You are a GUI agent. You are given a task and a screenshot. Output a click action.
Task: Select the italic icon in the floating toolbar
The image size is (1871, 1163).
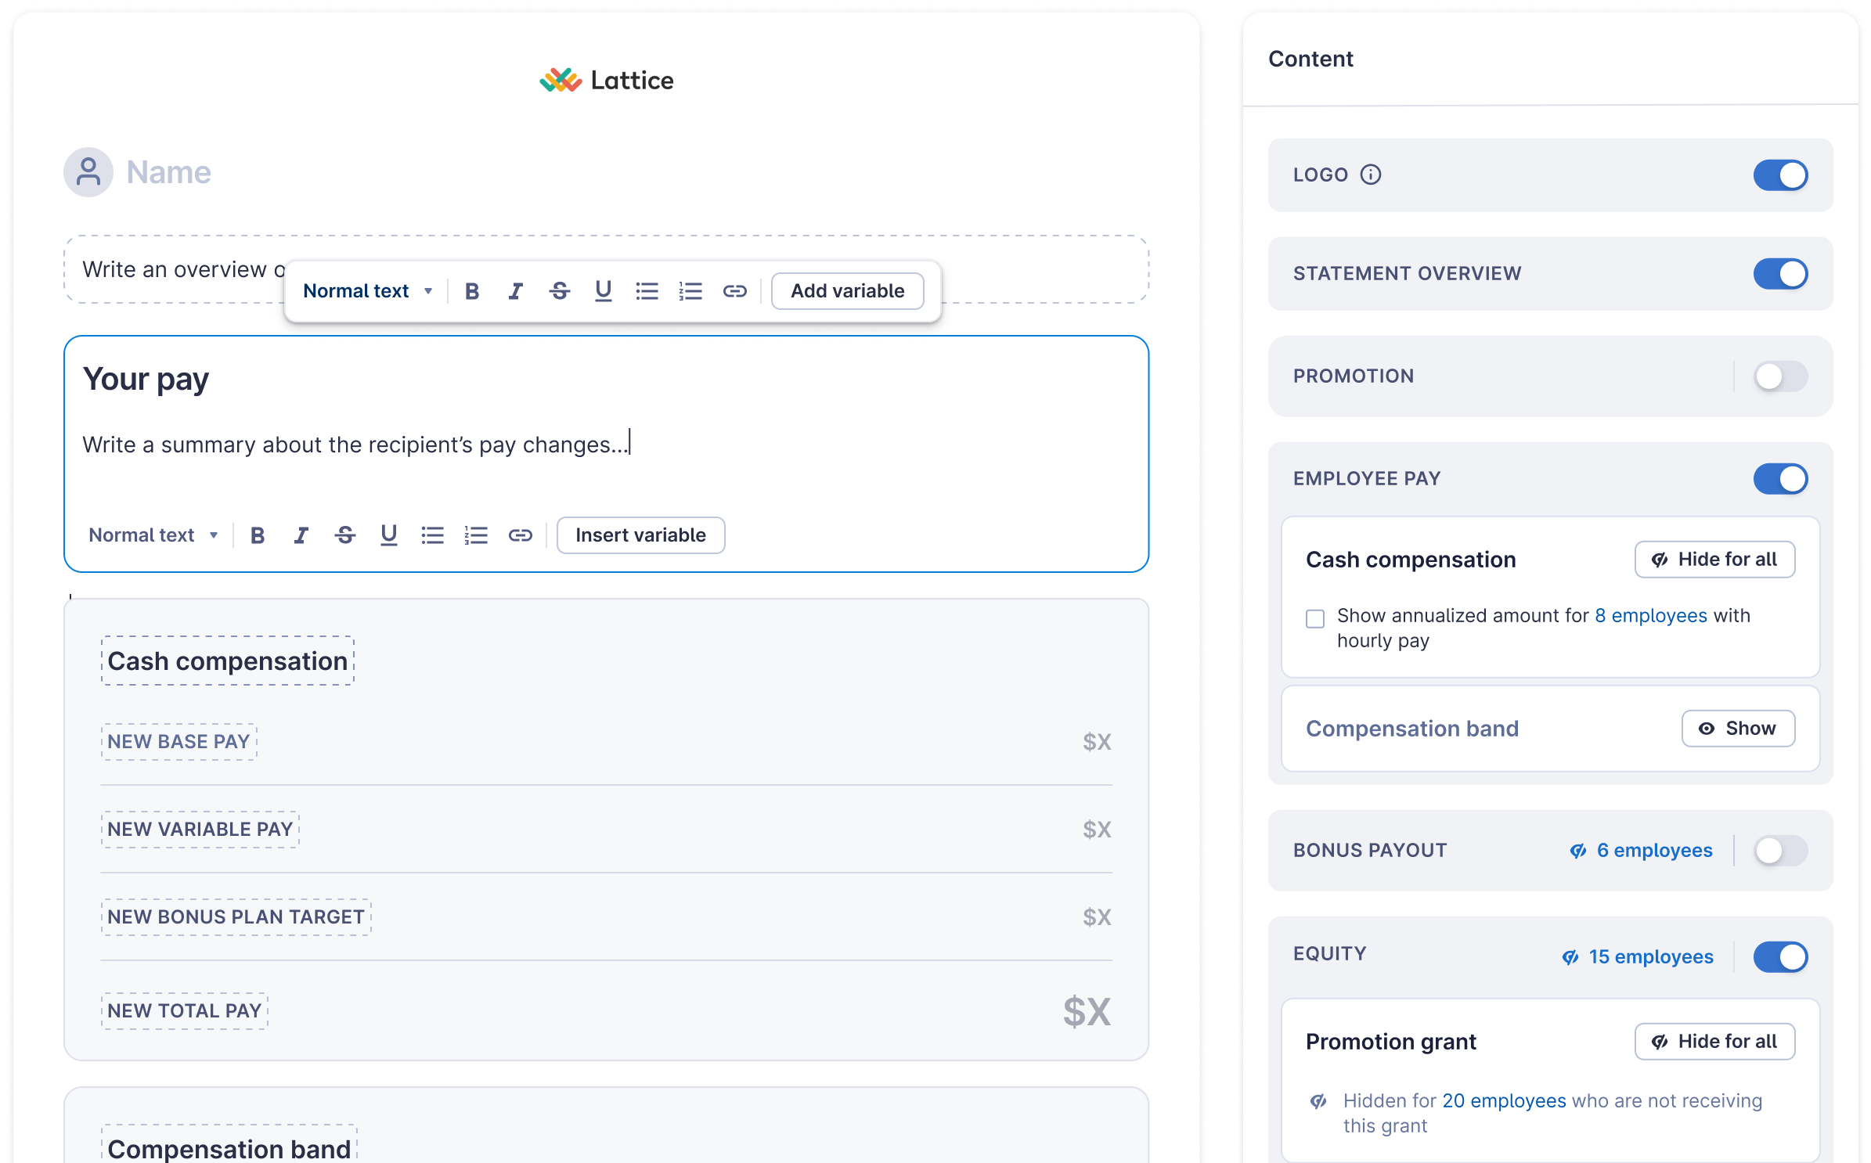click(515, 290)
